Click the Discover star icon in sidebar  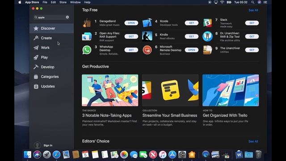[x=36, y=28]
